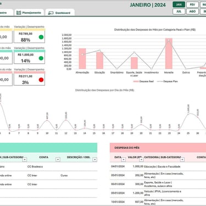206x206 pixels.
Task: Click the R$ 211,00 variation value
Action: pos(25,76)
